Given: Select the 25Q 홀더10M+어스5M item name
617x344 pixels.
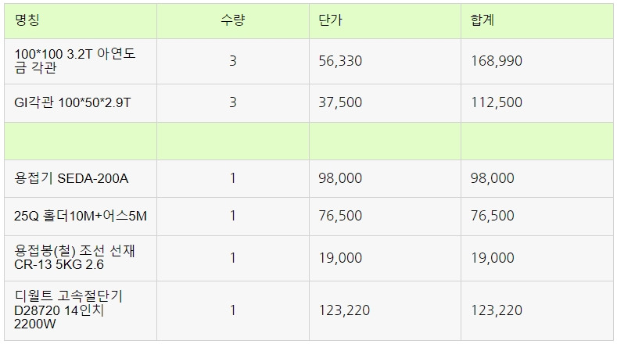Looking at the screenshot, I should pos(81,216).
